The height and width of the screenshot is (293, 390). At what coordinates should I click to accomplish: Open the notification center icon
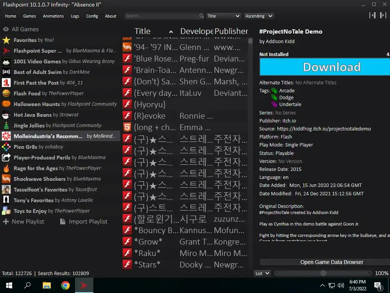pos(378,286)
